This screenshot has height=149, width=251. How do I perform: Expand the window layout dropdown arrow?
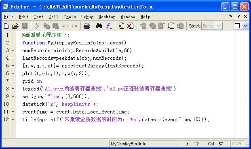(245, 26)
